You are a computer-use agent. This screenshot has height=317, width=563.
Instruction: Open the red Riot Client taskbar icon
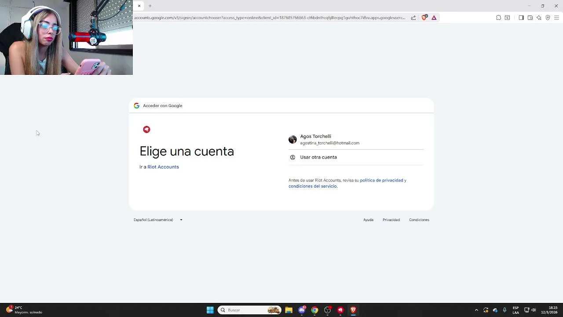tap(340, 310)
